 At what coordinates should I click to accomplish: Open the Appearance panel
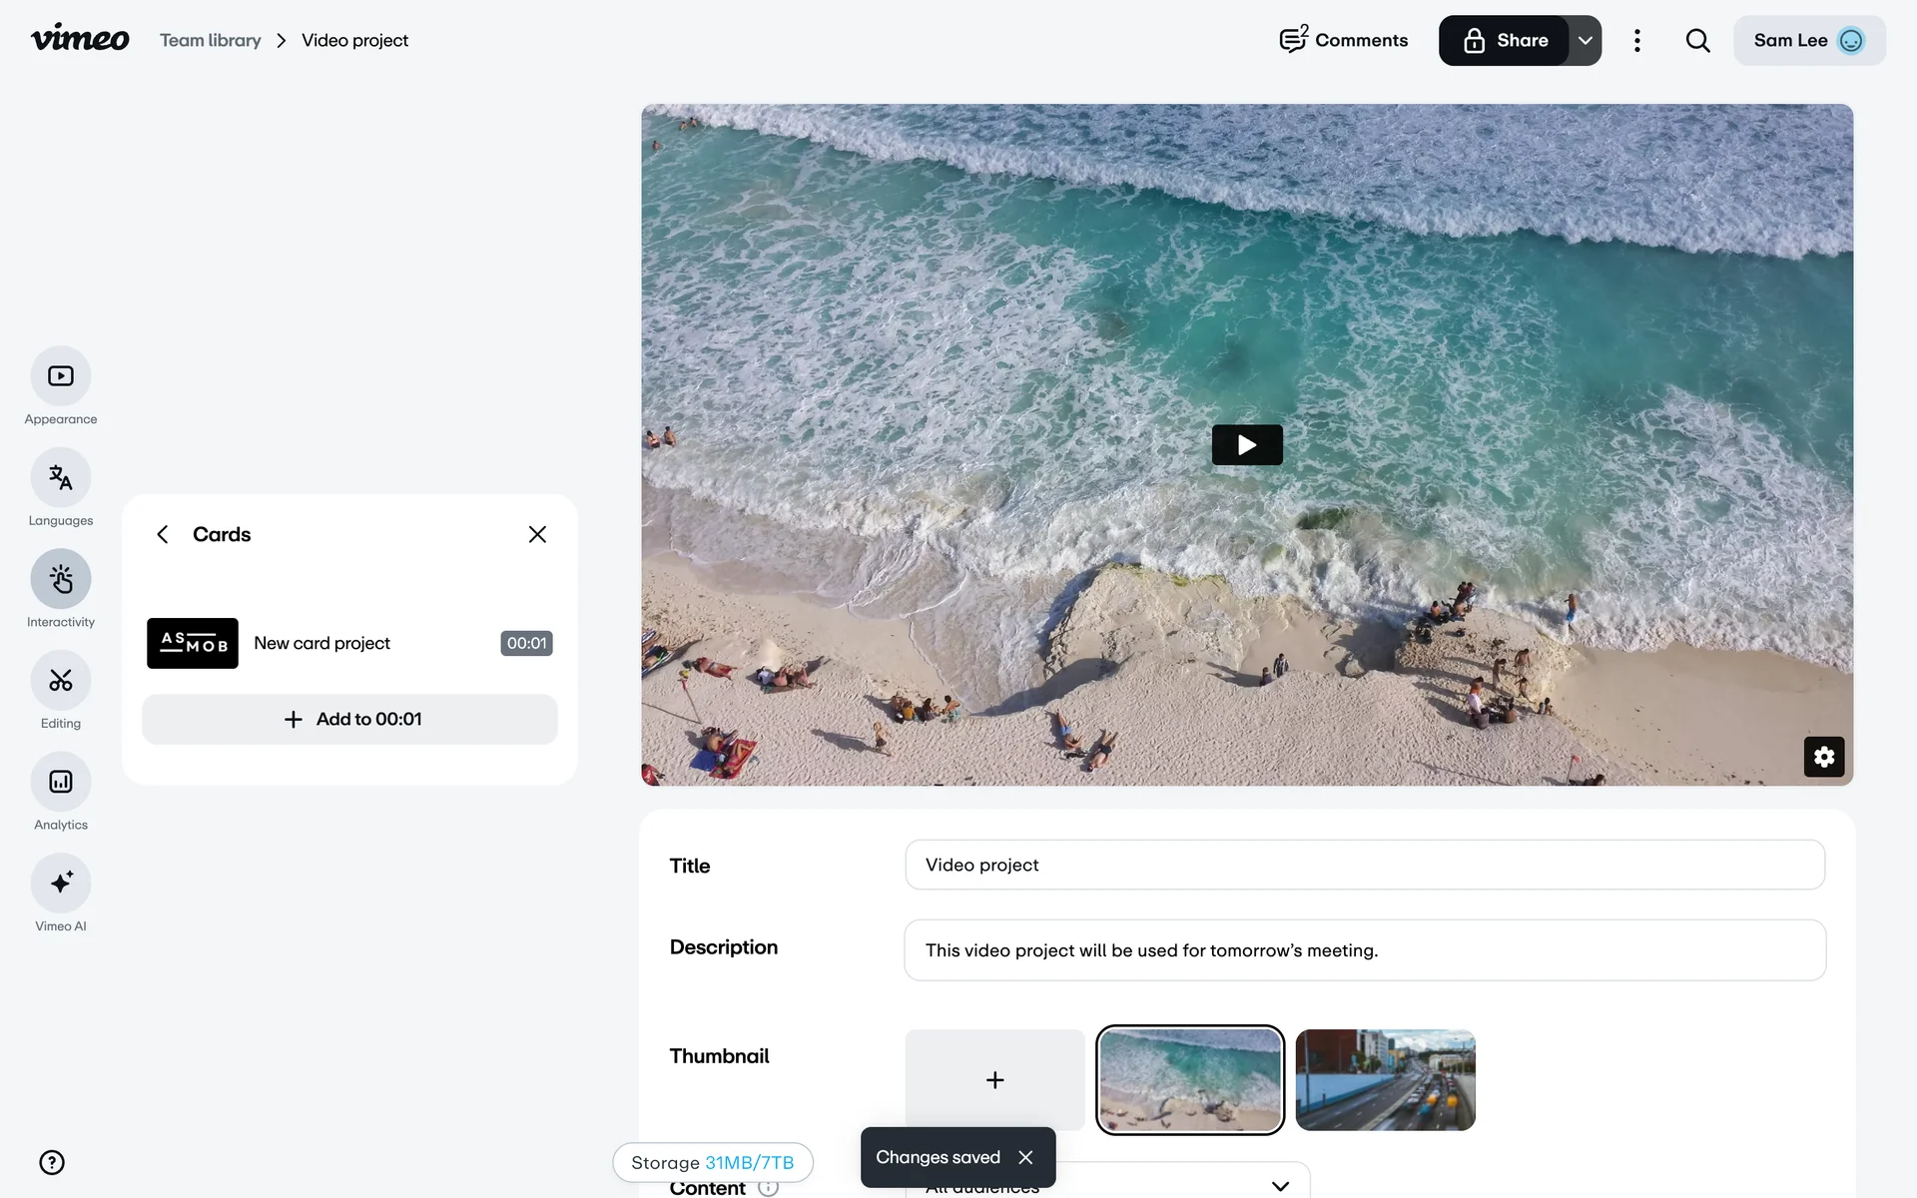[61, 376]
